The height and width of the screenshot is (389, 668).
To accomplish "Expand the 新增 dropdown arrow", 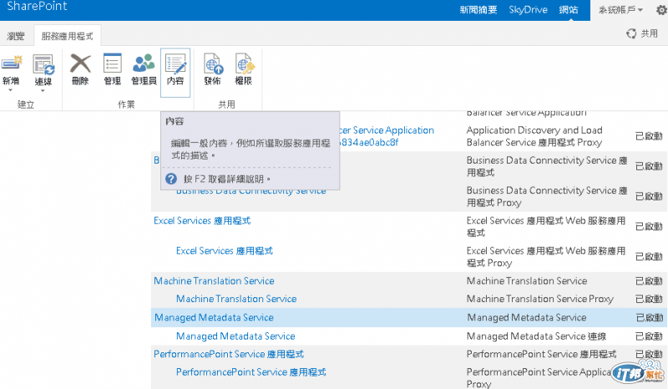I will click(10, 90).
